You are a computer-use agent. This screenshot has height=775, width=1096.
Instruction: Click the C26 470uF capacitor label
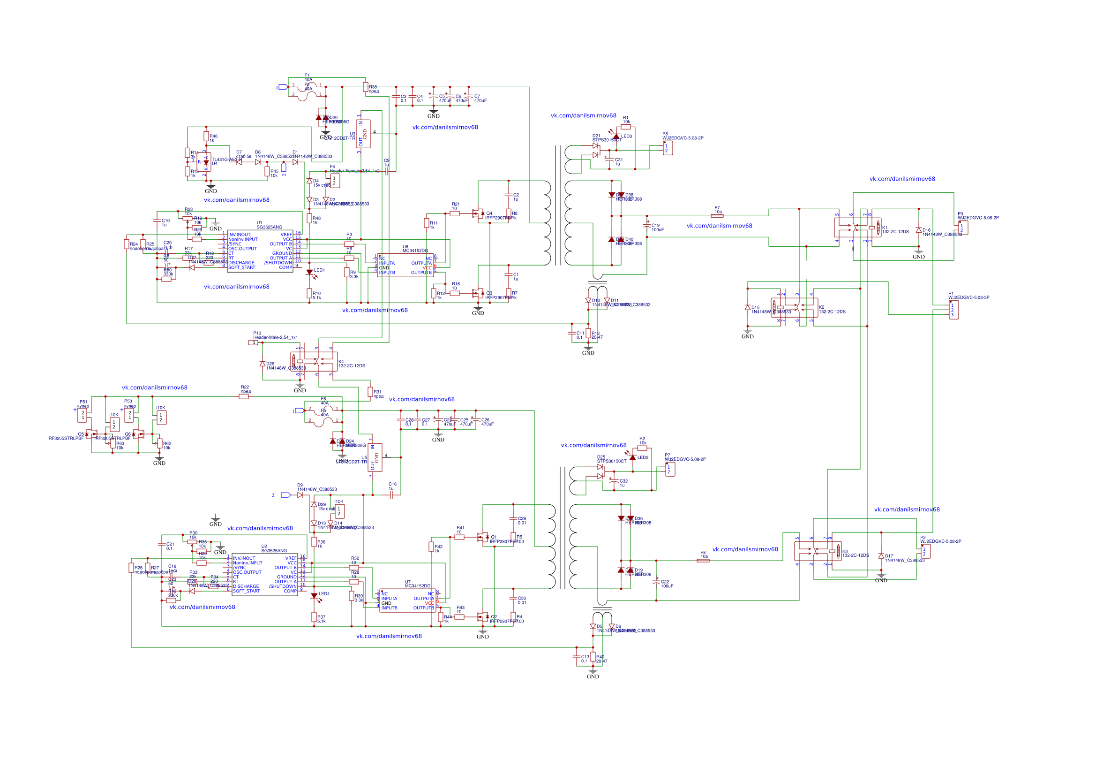(x=488, y=422)
